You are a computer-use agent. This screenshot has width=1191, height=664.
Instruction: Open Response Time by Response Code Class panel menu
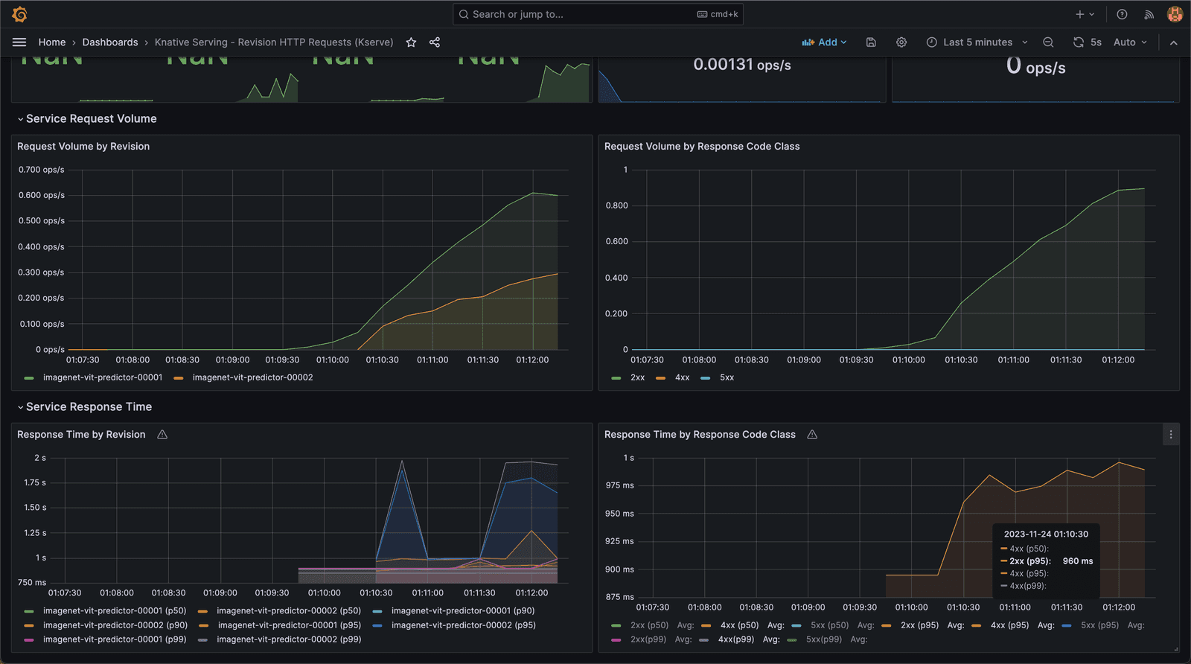[1170, 435]
